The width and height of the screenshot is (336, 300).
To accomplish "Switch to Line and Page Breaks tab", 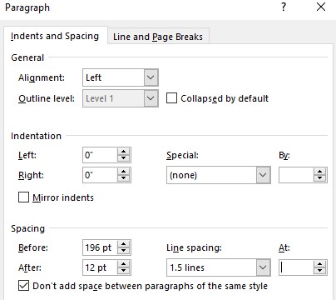I will pyautogui.click(x=158, y=37).
